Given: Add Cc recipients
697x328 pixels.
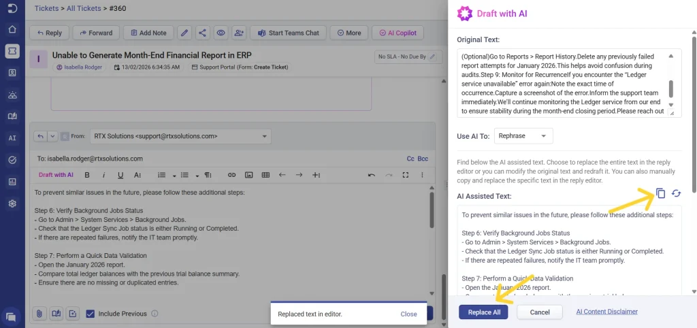Looking at the screenshot, I should pos(410,159).
